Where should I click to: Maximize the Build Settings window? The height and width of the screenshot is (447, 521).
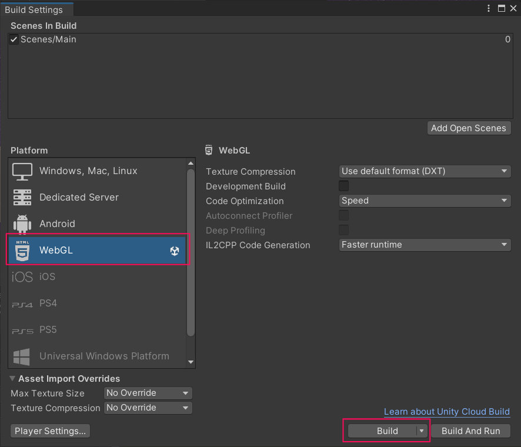pyautogui.click(x=502, y=8)
